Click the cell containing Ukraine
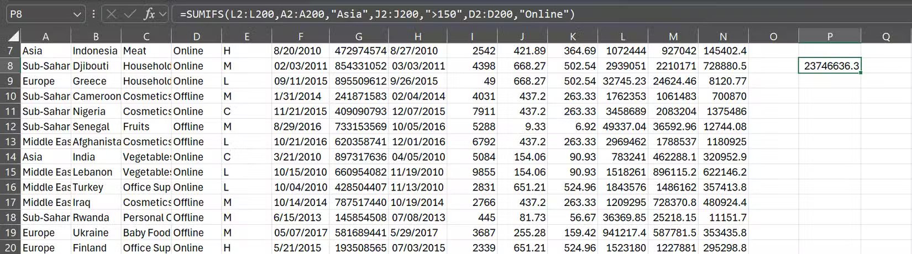The height and width of the screenshot is (254, 912). click(x=96, y=233)
